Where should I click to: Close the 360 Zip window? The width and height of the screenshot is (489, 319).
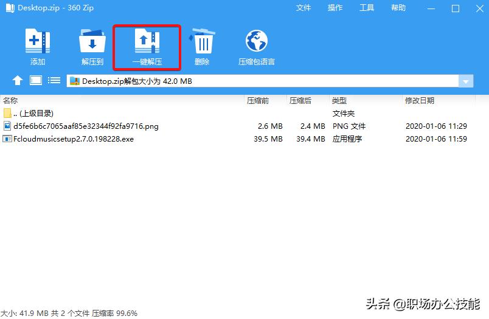tap(480, 8)
